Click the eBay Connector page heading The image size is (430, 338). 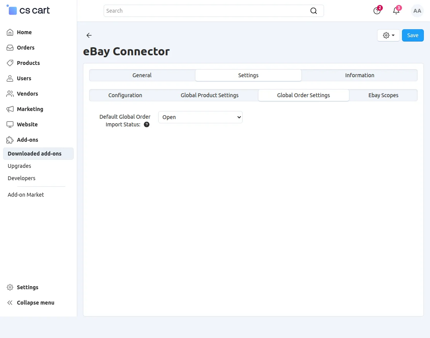[126, 51]
